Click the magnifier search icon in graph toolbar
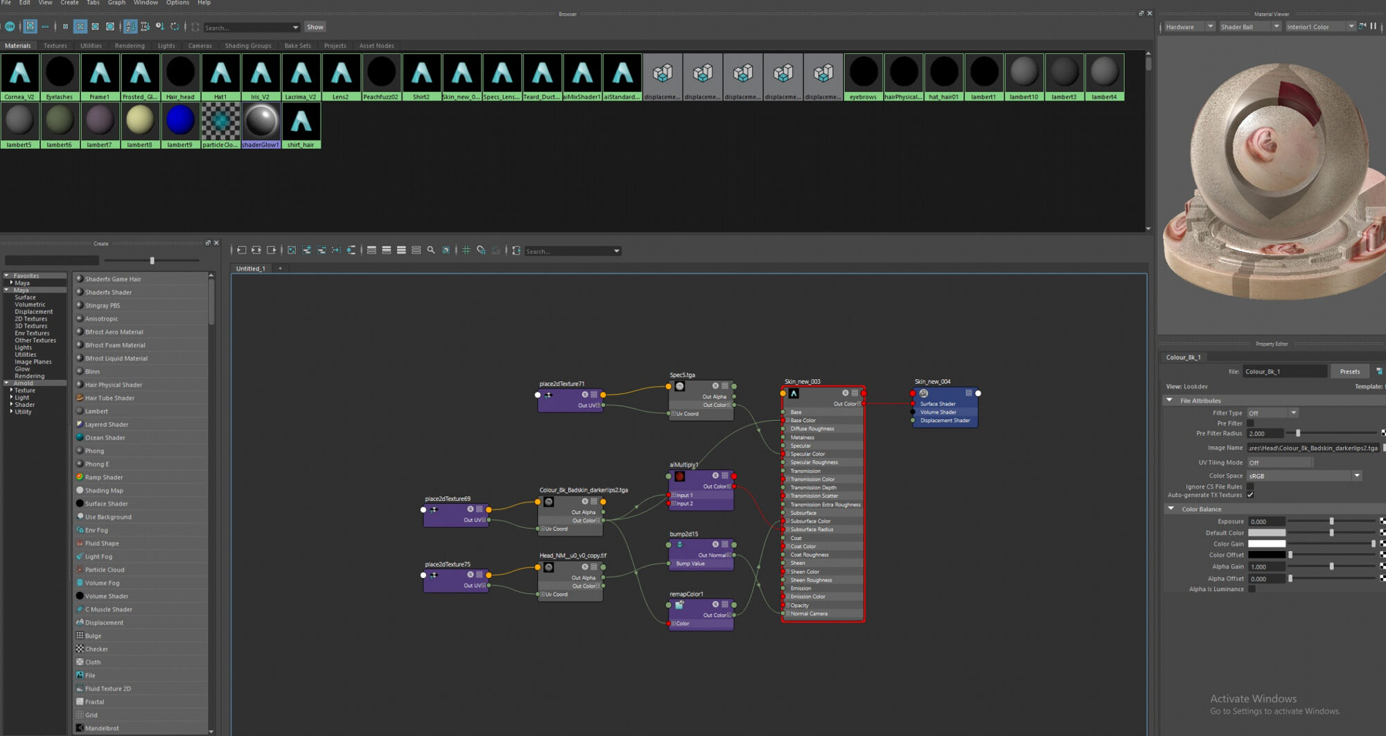 (431, 250)
